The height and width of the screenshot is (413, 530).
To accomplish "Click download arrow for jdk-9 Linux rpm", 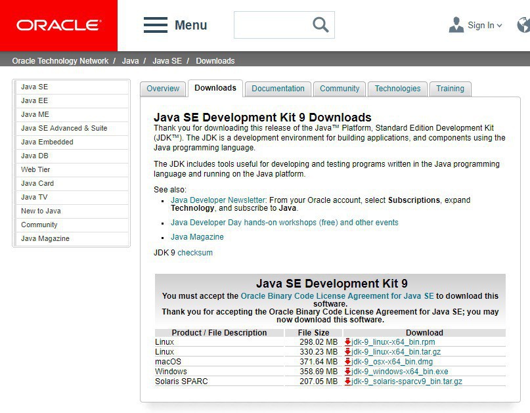I will click(347, 342).
